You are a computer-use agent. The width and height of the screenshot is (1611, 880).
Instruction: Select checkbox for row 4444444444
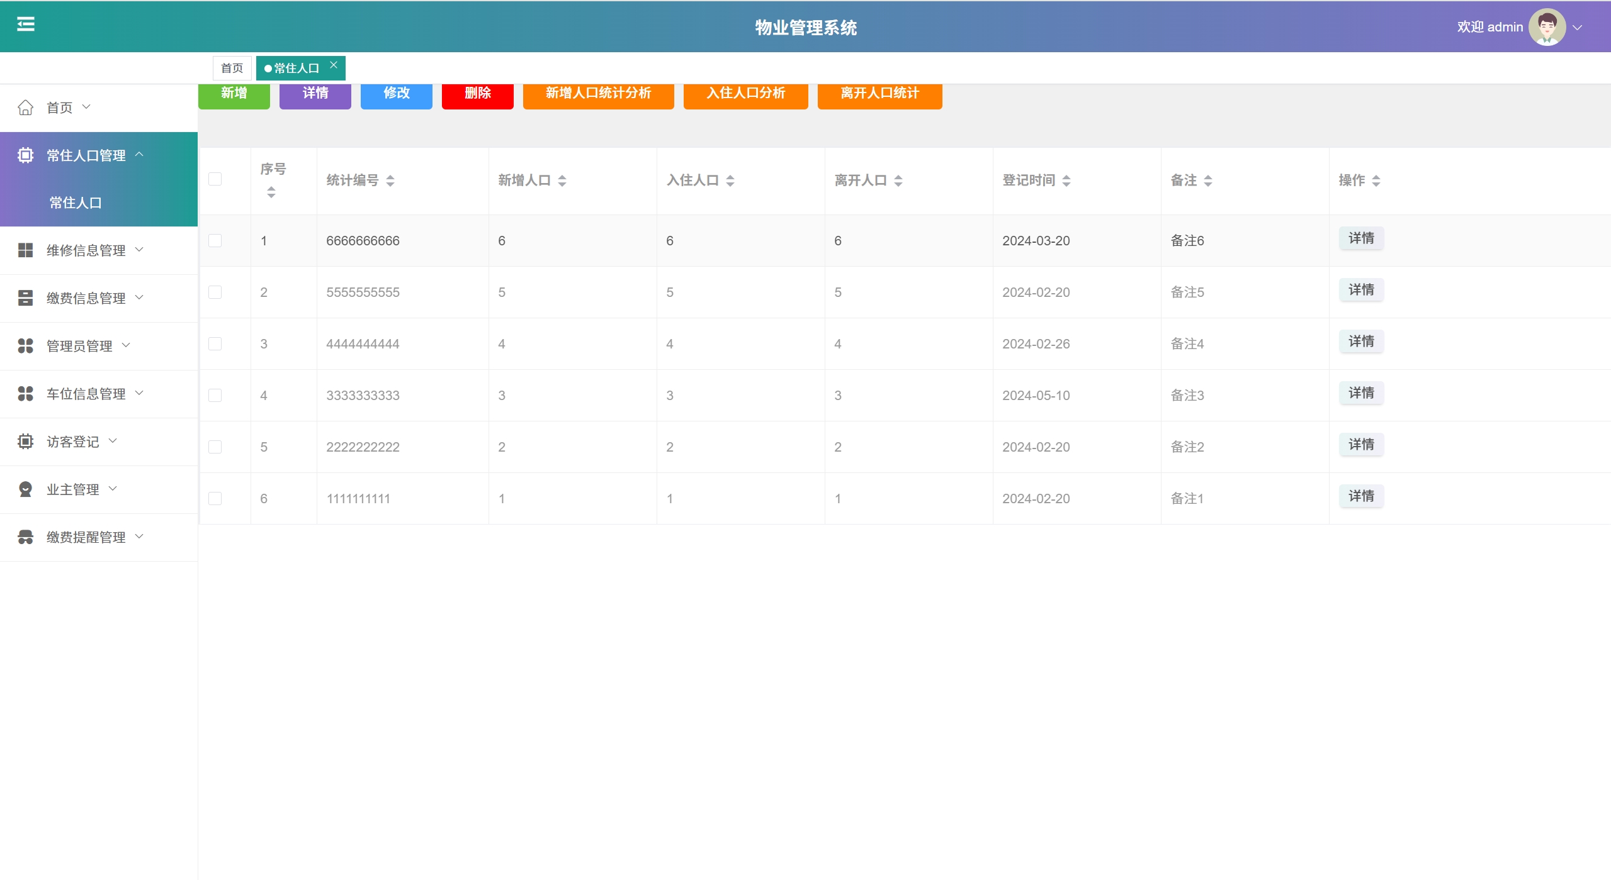pyautogui.click(x=215, y=344)
